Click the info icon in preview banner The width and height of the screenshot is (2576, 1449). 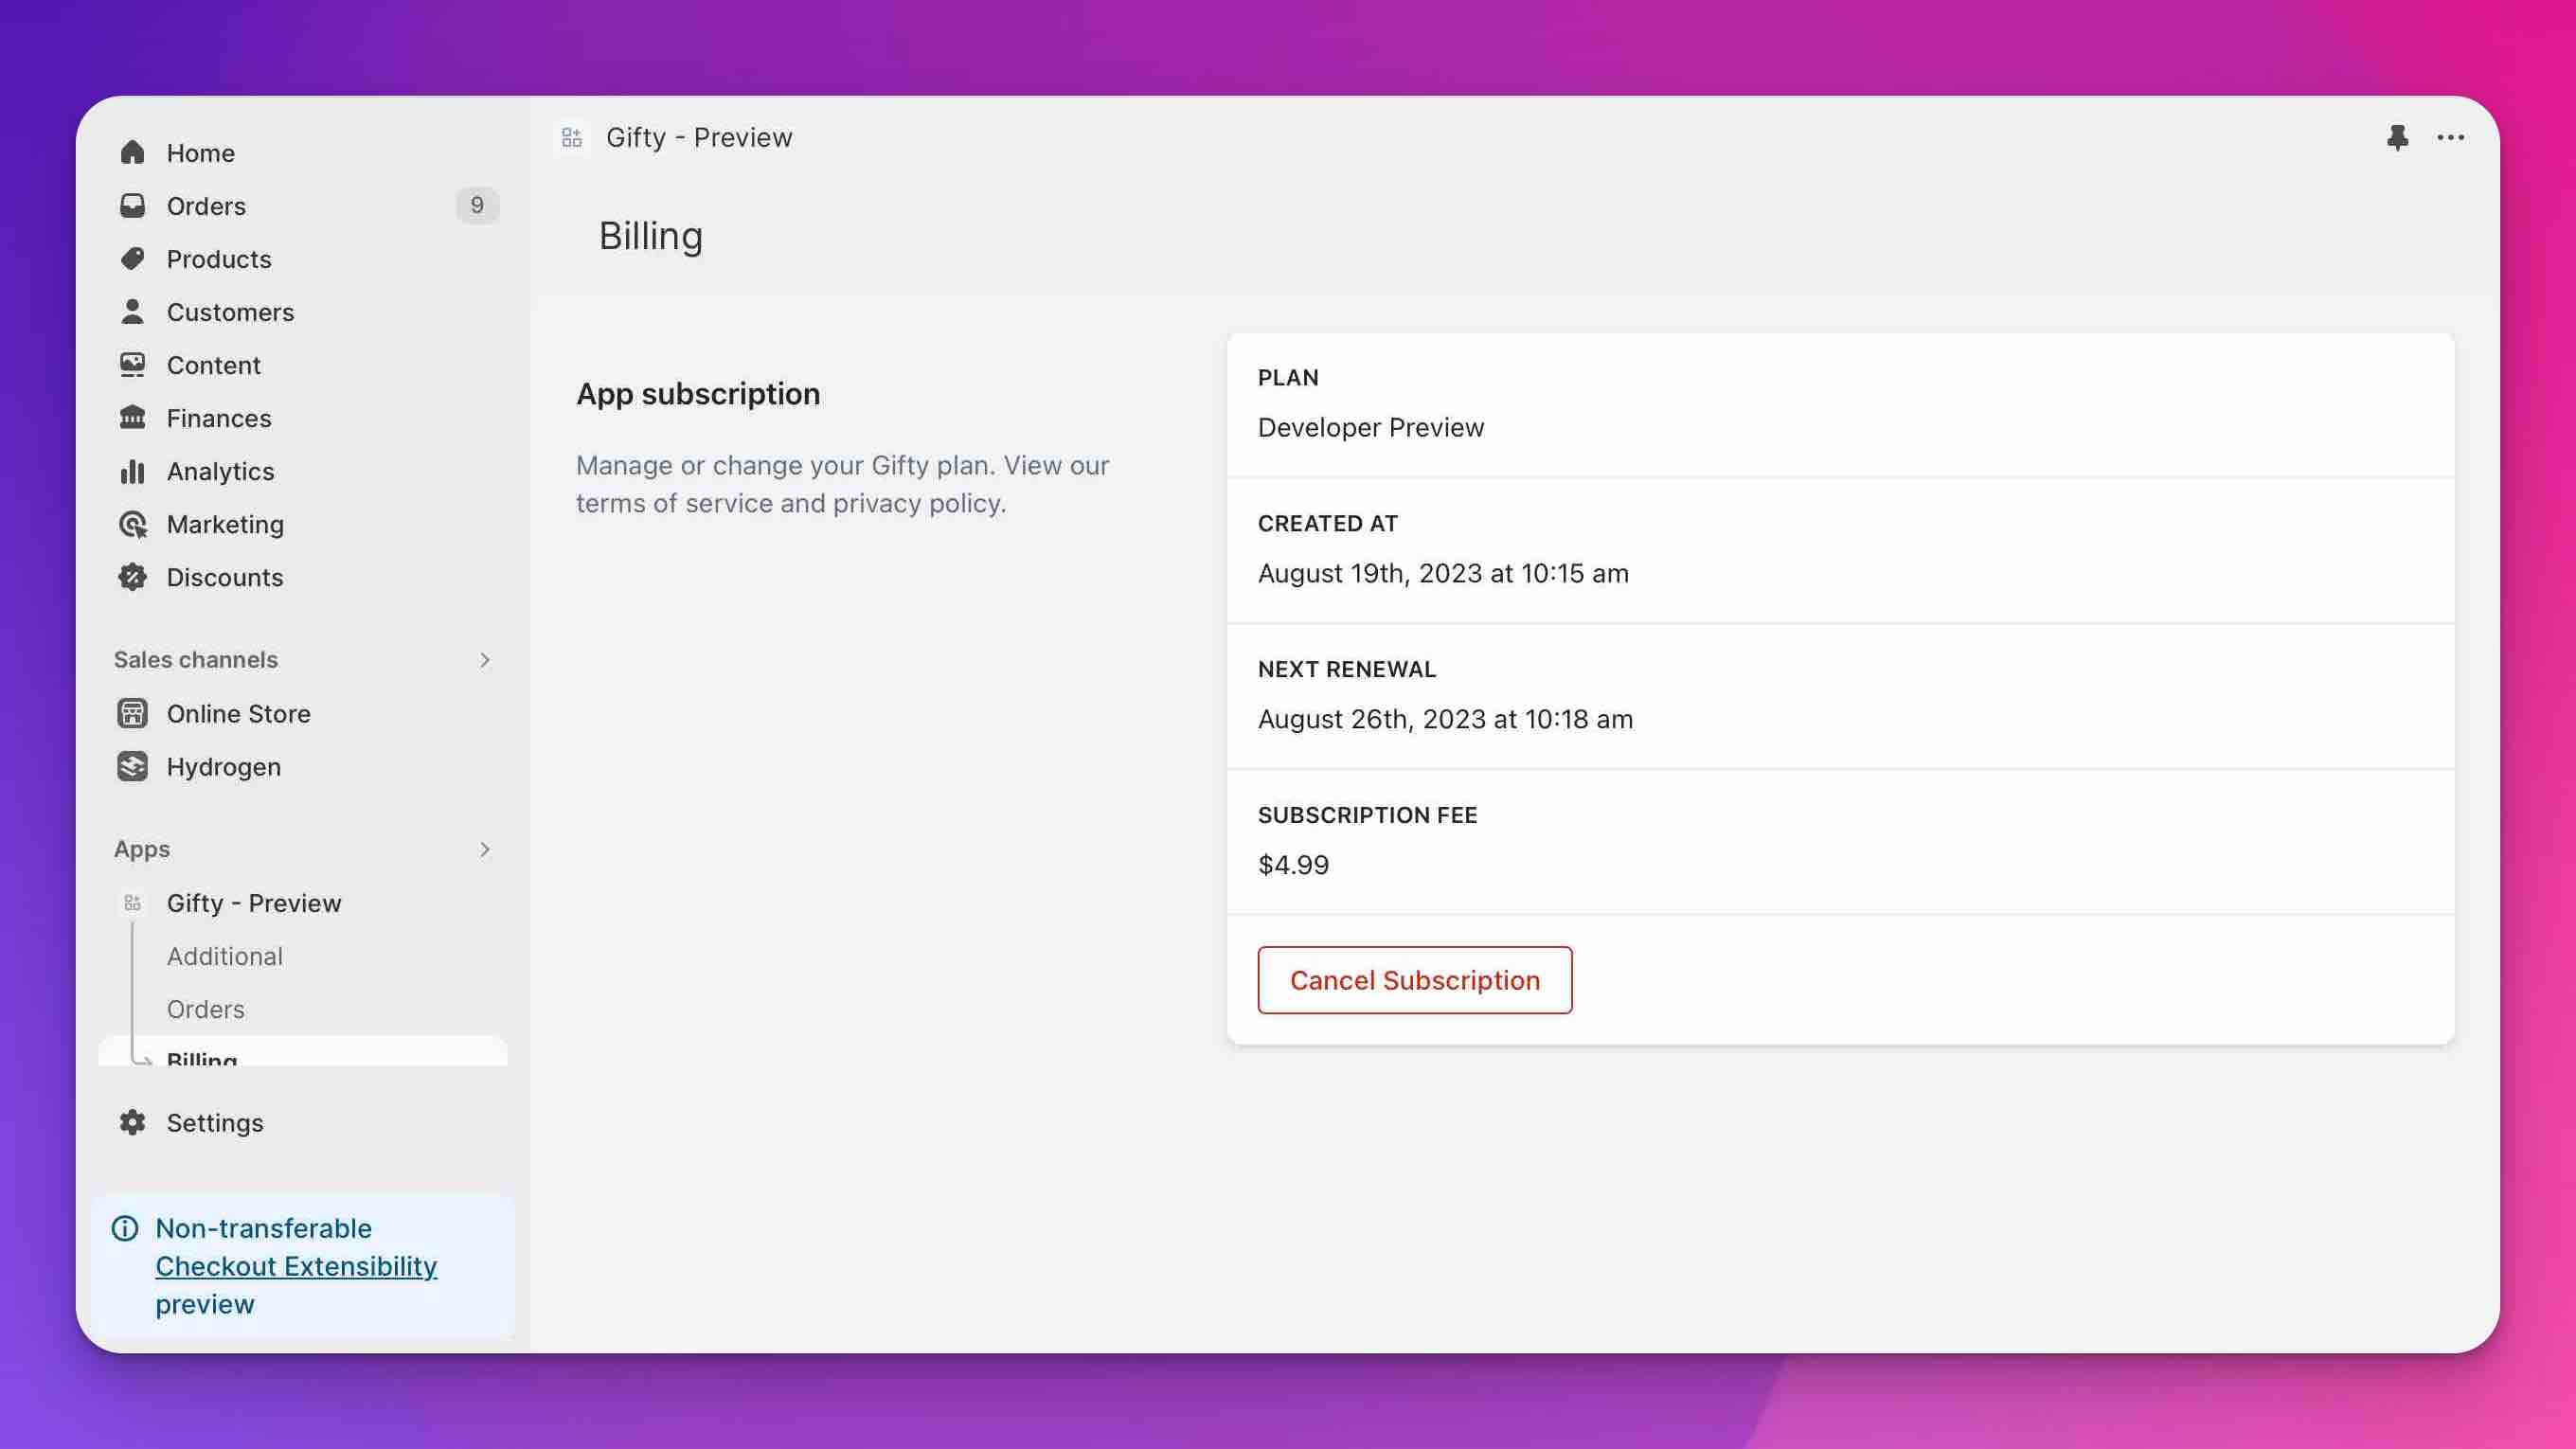tap(125, 1228)
